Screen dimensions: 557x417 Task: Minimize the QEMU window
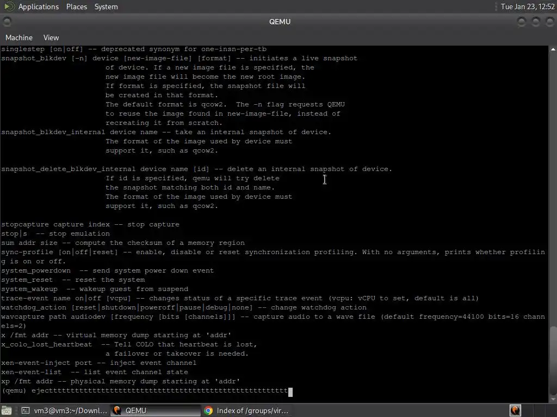pos(522,22)
